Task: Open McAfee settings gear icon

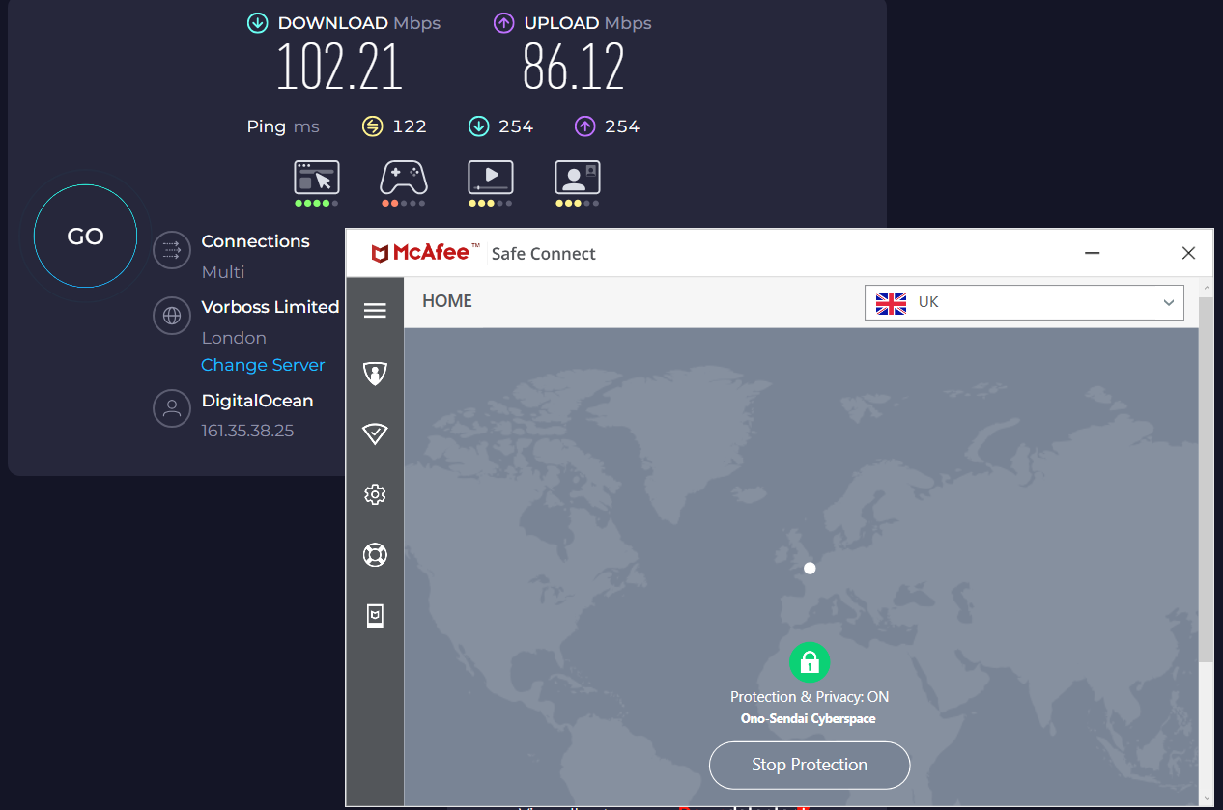Action: click(375, 494)
